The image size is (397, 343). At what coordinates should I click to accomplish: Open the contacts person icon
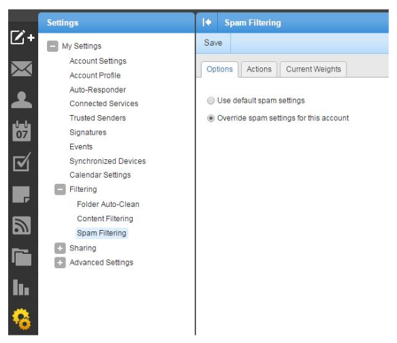pyautogui.click(x=22, y=99)
